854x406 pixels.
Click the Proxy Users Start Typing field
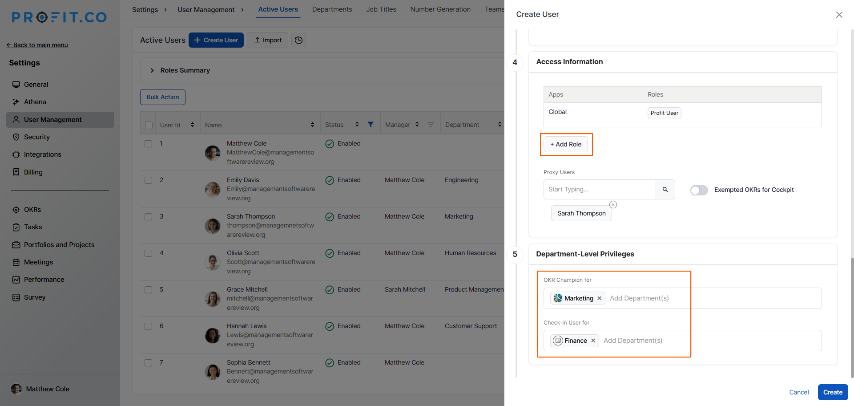coord(599,190)
